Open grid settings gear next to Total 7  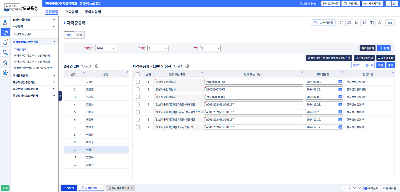pyautogui.click(x=187, y=66)
